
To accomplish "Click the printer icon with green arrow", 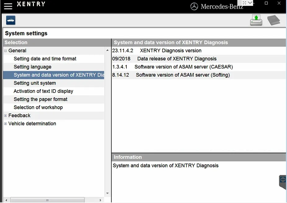I will click(256, 20).
